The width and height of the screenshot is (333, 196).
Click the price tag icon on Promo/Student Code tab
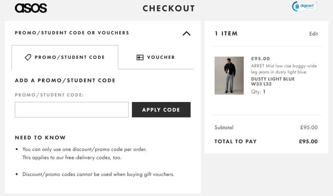coord(28,57)
